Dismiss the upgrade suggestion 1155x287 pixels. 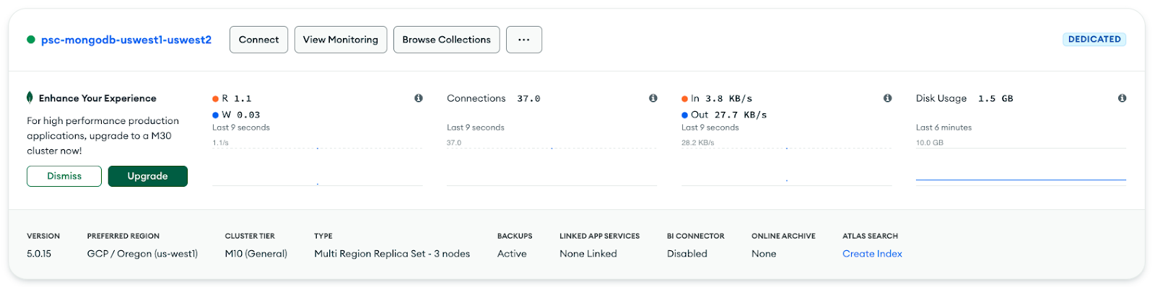coord(64,176)
